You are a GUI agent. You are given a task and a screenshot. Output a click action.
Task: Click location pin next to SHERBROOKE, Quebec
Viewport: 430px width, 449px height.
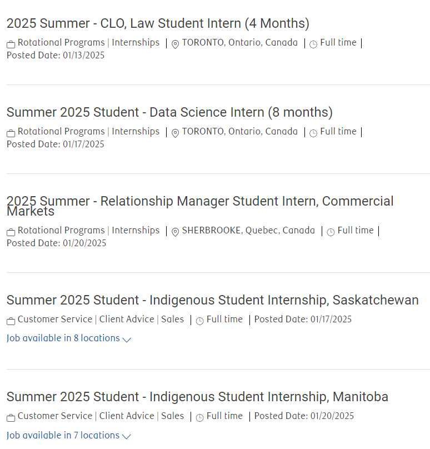click(175, 232)
